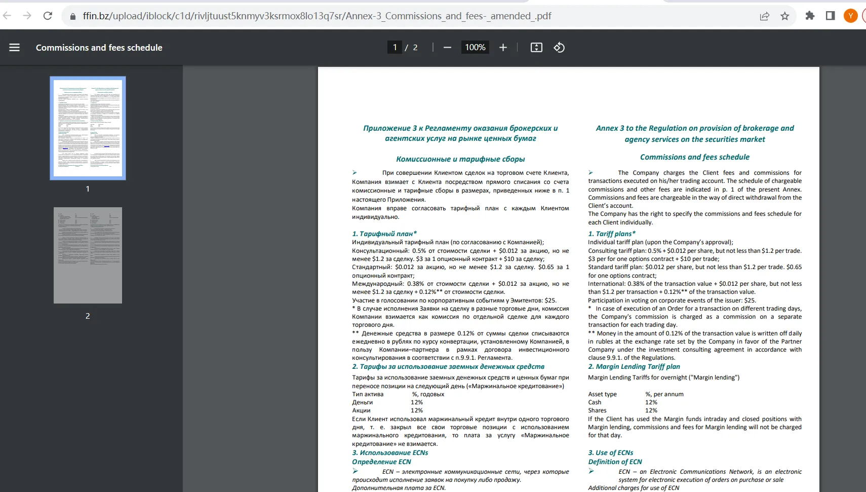The height and width of the screenshot is (492, 866).
Task: Click the English 'Commissions and fees schedule' document title
Action: pyautogui.click(x=695, y=157)
